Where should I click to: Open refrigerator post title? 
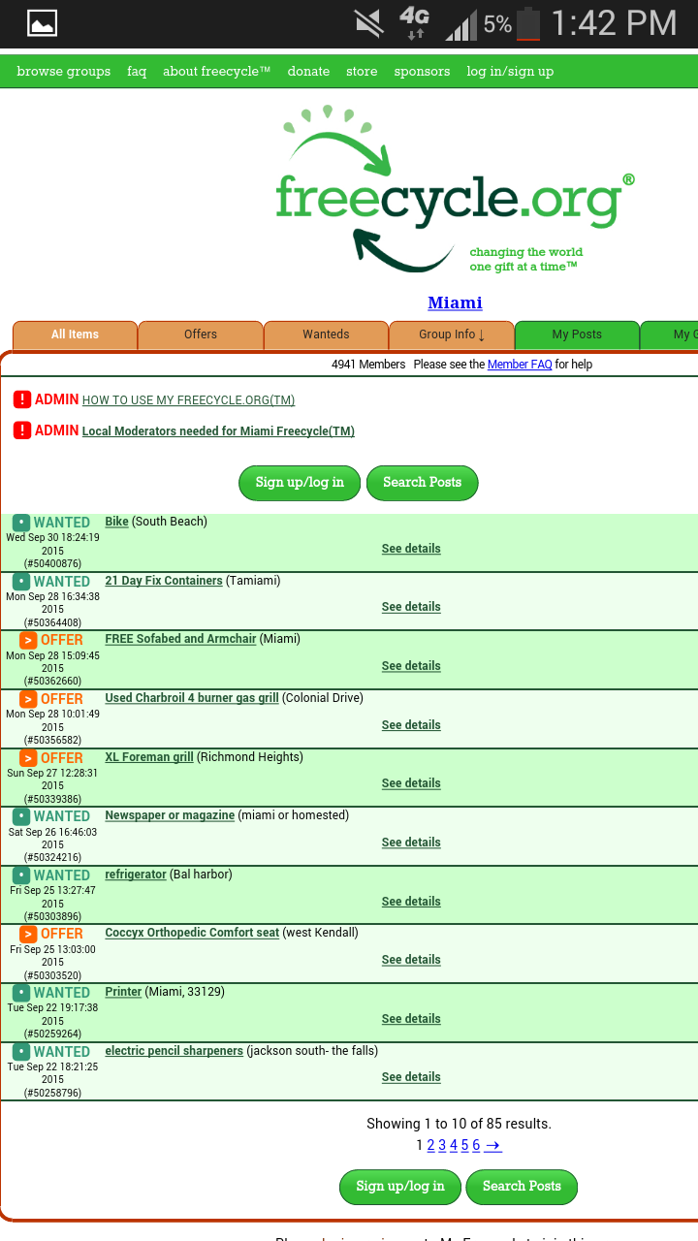136,875
